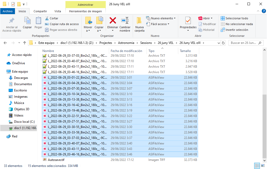267x169 pixels.
Task: Open the Archivo menu
Action: [x=8, y=11]
